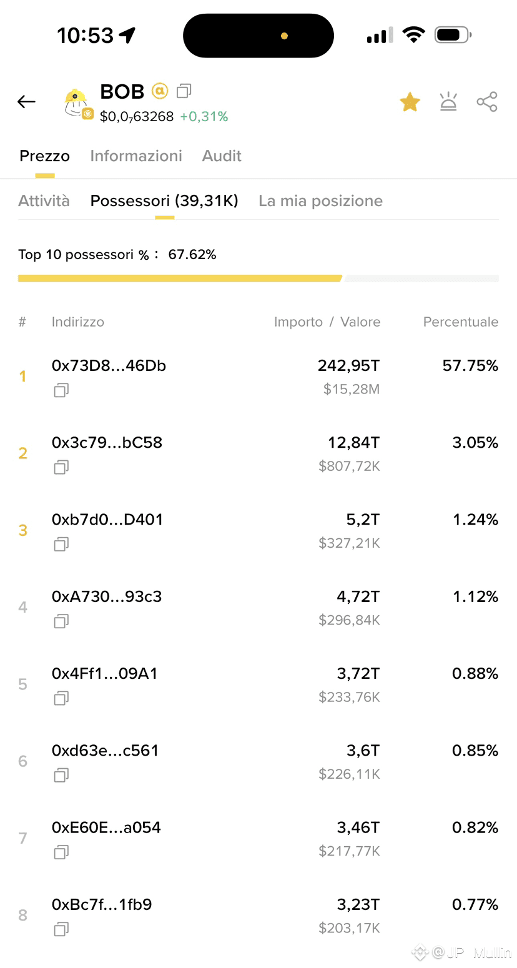Copy address 0xb7d0...D401
Image resolution: width=517 pixels, height=968 pixels.
coord(61,544)
